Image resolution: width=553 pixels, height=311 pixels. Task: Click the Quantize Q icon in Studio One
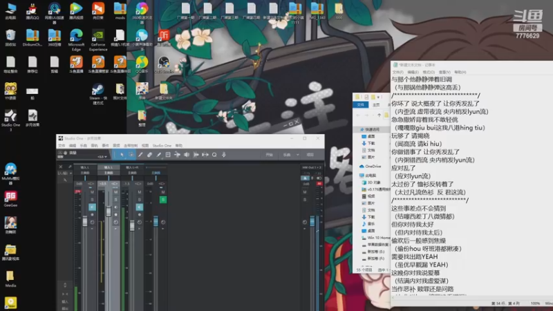(x=214, y=155)
